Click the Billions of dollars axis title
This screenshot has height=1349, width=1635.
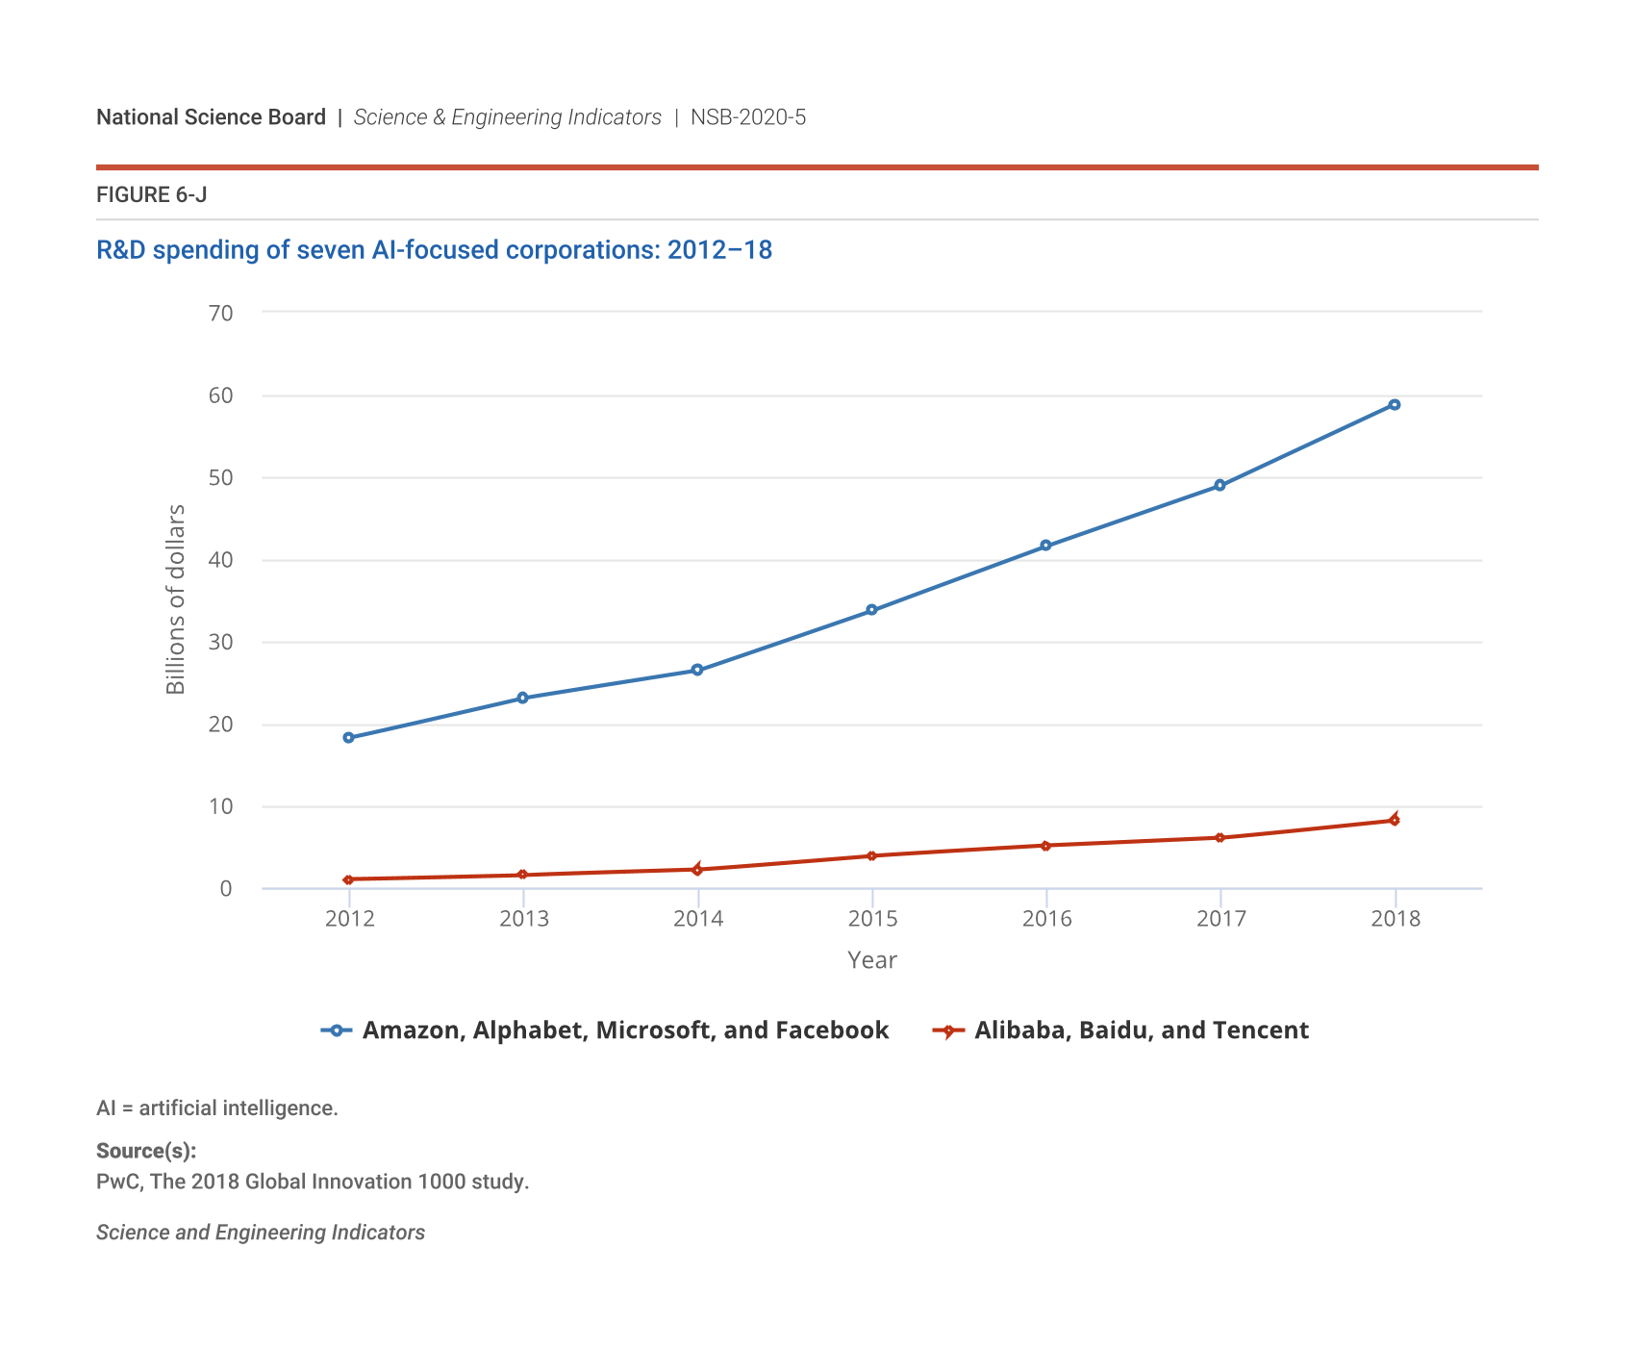coord(175,598)
